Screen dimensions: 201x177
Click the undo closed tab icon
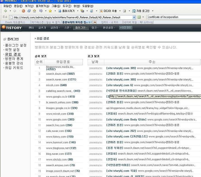(41, 11)
